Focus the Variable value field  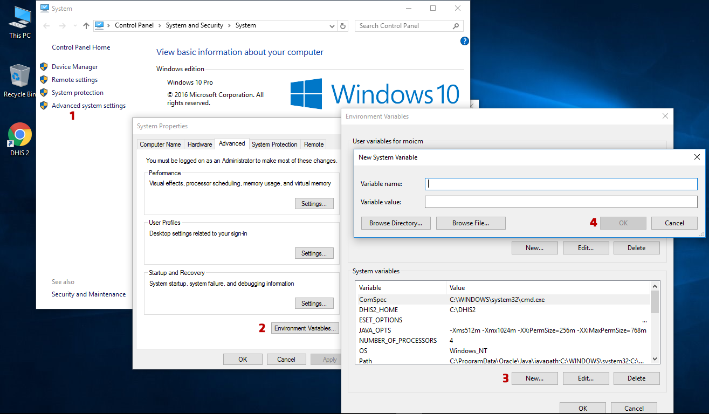[x=561, y=202]
